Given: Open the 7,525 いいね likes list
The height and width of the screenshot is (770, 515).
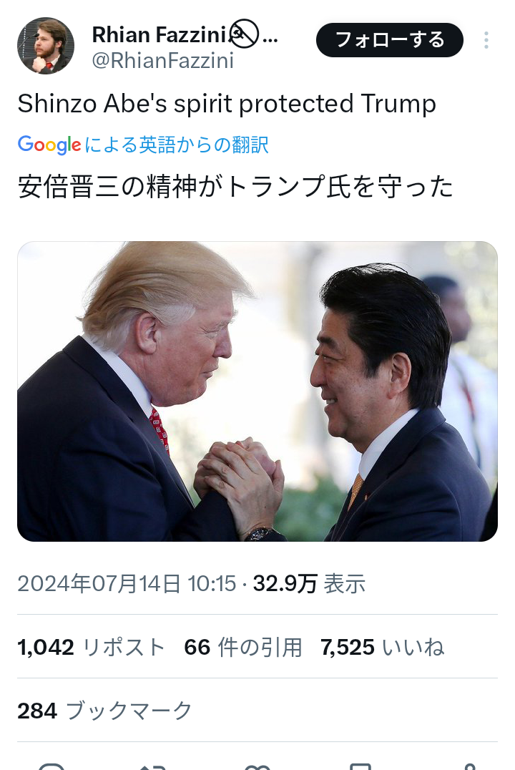Looking at the screenshot, I should (x=383, y=647).
